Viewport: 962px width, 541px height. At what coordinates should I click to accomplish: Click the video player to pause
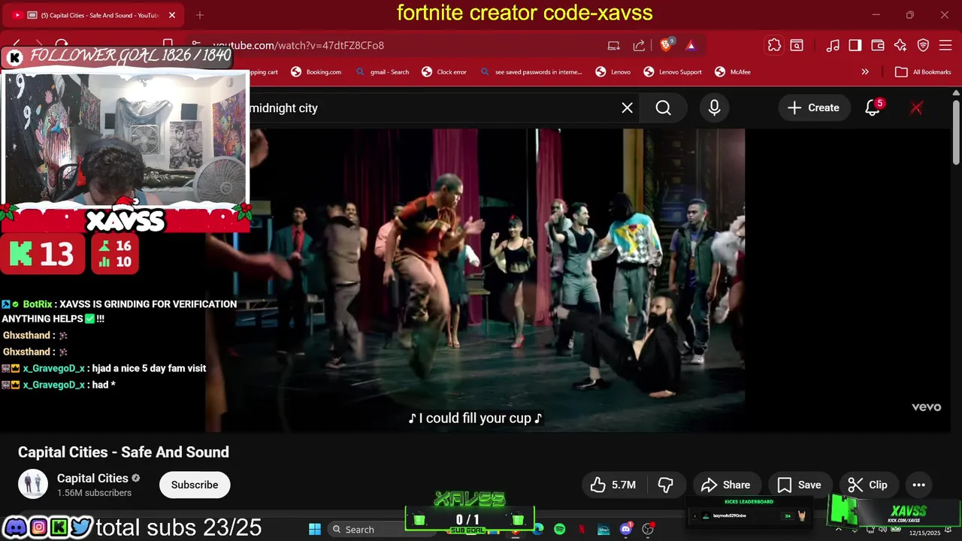click(x=476, y=280)
